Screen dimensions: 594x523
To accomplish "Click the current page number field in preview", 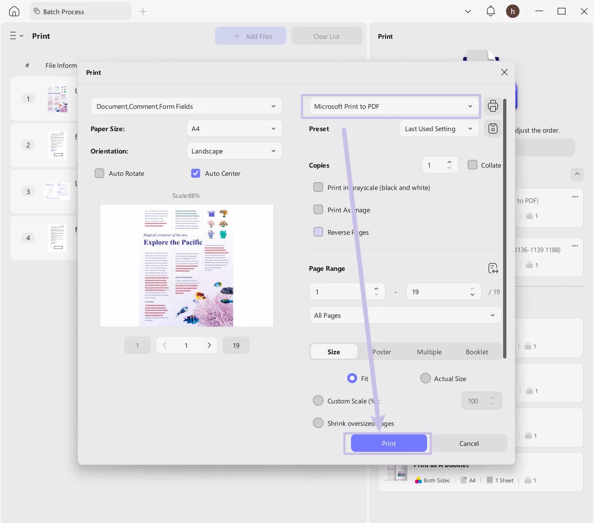I will (186, 345).
